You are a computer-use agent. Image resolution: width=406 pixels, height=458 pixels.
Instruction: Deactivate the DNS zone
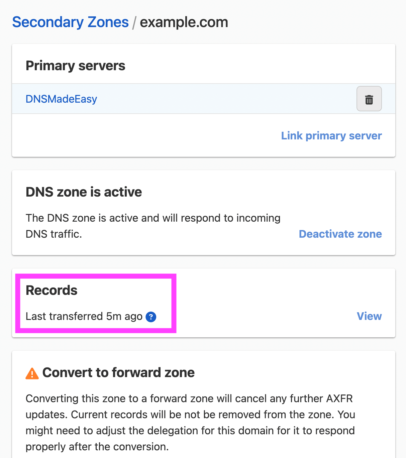(x=340, y=234)
